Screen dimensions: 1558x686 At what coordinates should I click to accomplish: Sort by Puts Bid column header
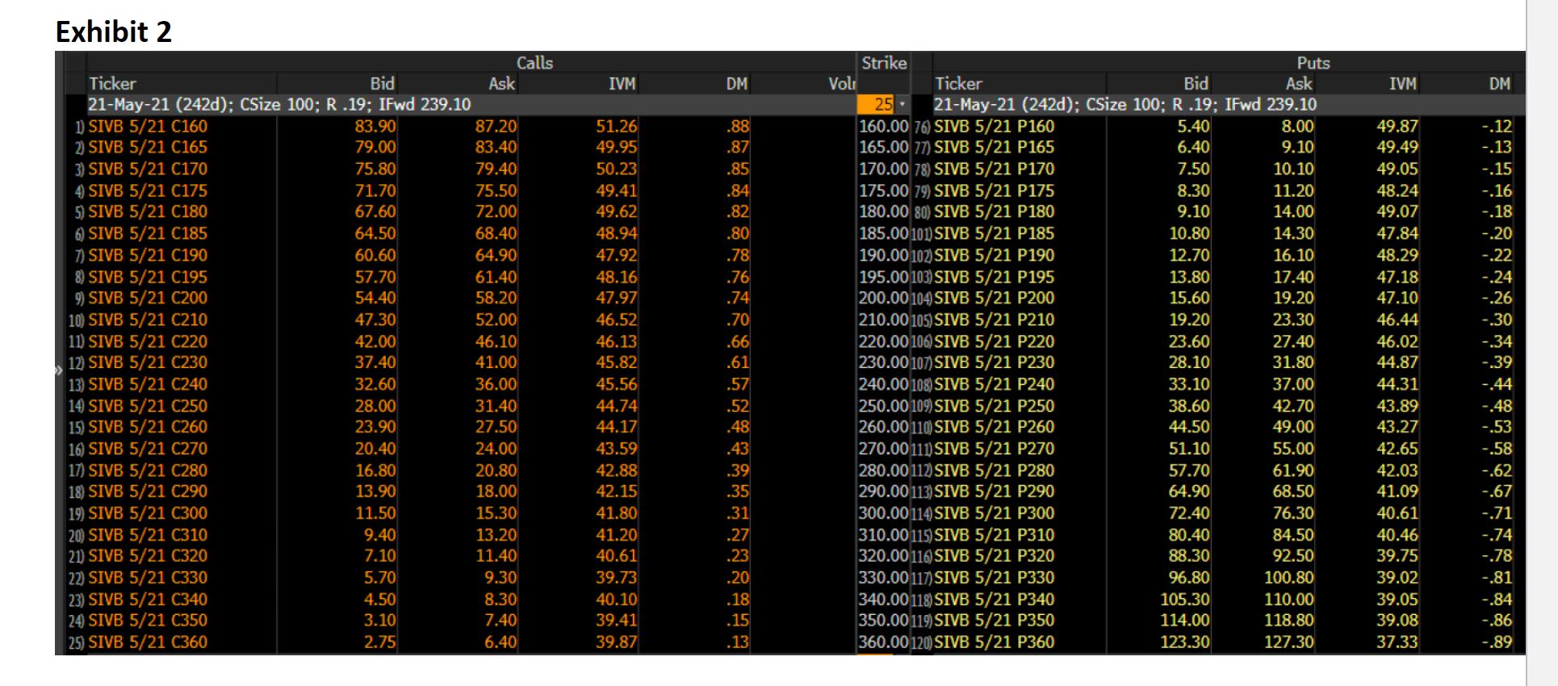tap(1196, 83)
